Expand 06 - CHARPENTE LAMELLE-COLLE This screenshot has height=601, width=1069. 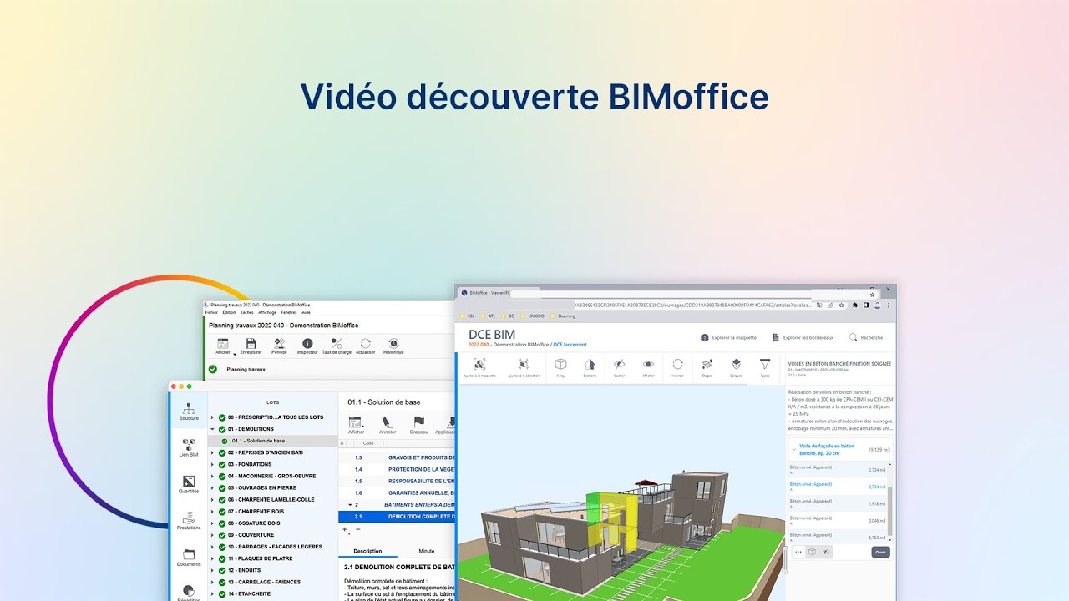212,499
